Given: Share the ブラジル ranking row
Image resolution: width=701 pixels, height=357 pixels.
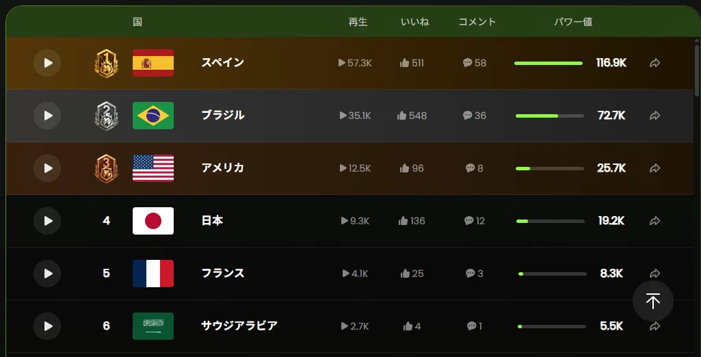Looking at the screenshot, I should (654, 116).
